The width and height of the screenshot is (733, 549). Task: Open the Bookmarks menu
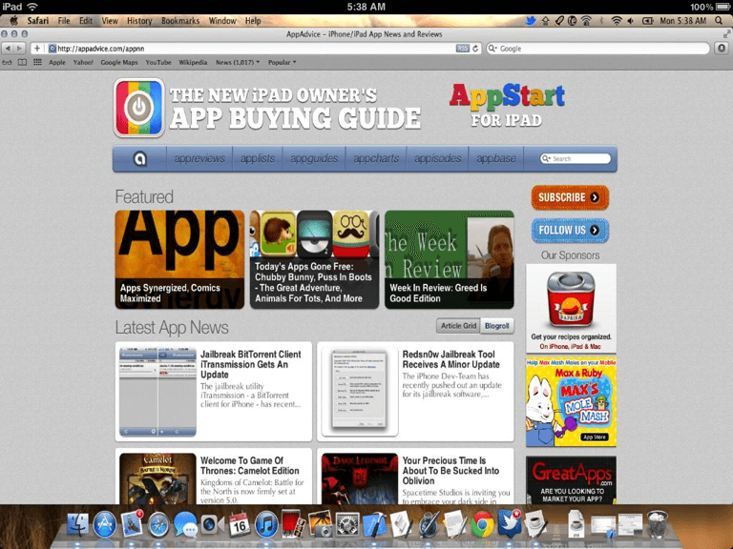(180, 21)
